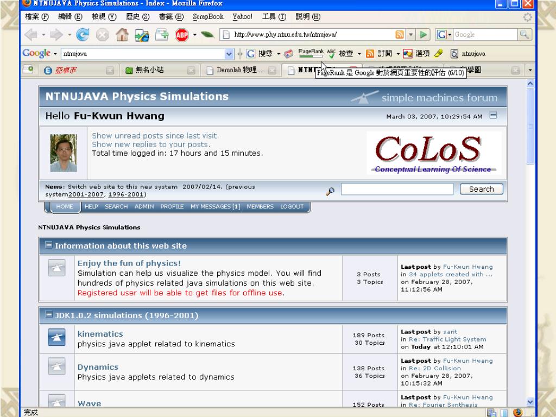Close the 亞卓市 tab
Viewport: 556px width, 417px height.
pyautogui.click(x=110, y=70)
